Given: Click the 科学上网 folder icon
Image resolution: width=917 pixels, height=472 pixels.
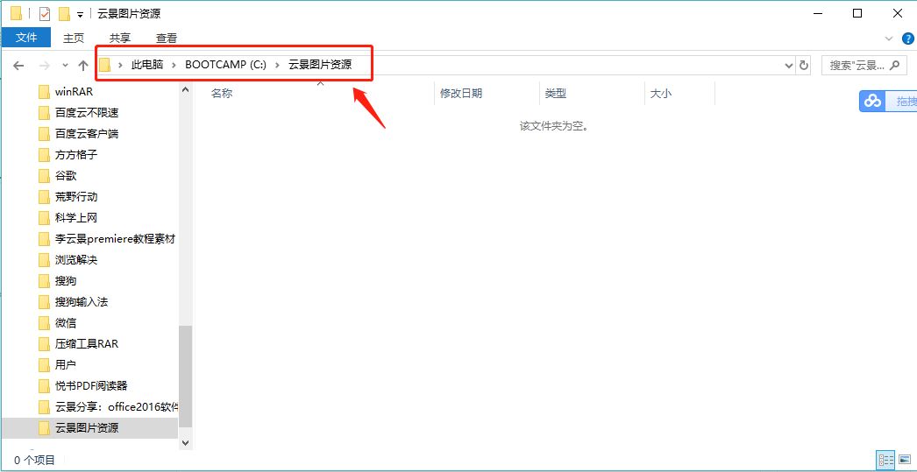Looking at the screenshot, I should pyautogui.click(x=44, y=218).
